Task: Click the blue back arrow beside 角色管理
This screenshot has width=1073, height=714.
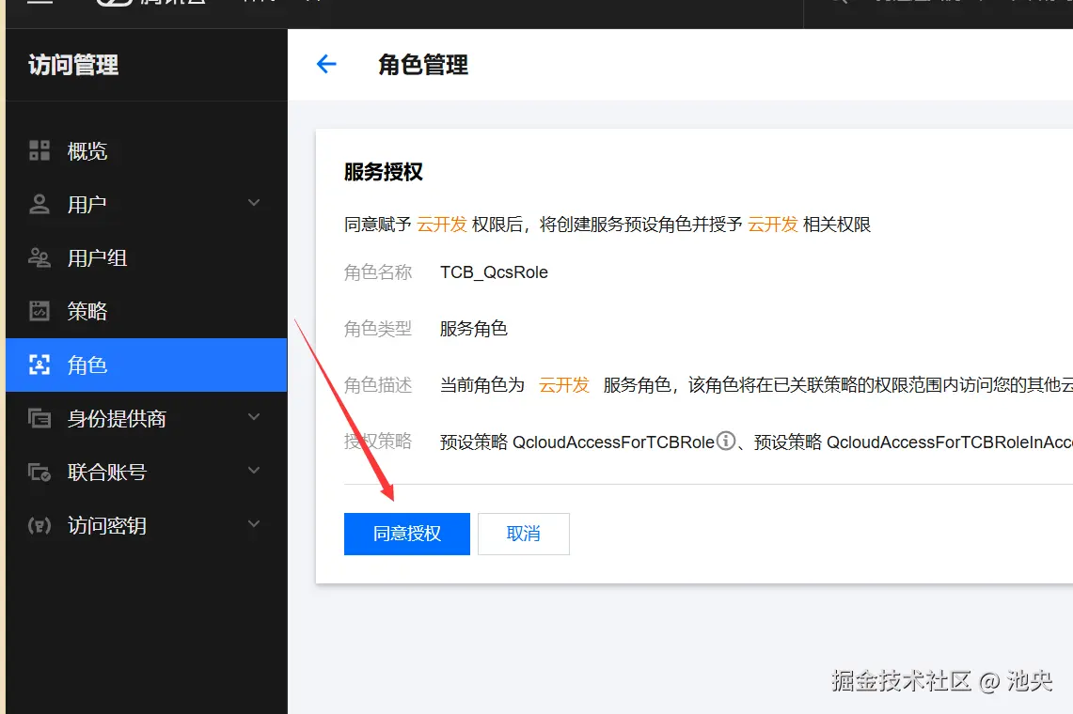Action: click(x=326, y=64)
